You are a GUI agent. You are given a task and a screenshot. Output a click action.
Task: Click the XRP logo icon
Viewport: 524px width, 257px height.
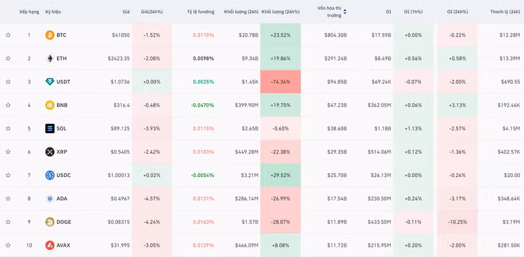(50, 152)
